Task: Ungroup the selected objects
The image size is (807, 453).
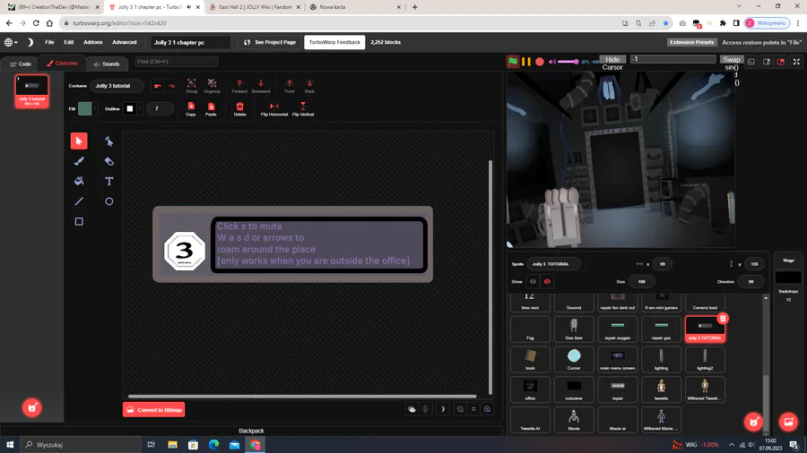Action: click(x=212, y=86)
